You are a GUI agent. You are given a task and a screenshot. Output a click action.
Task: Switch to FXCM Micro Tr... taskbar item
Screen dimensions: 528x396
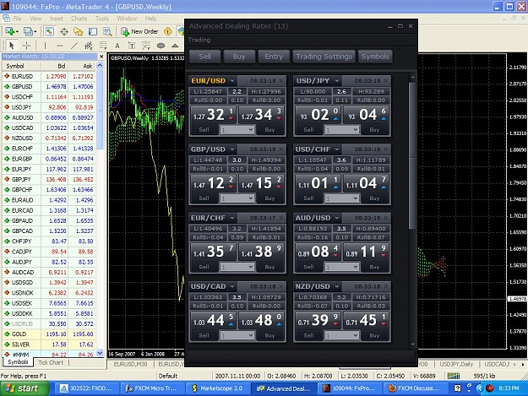[x=152, y=388]
